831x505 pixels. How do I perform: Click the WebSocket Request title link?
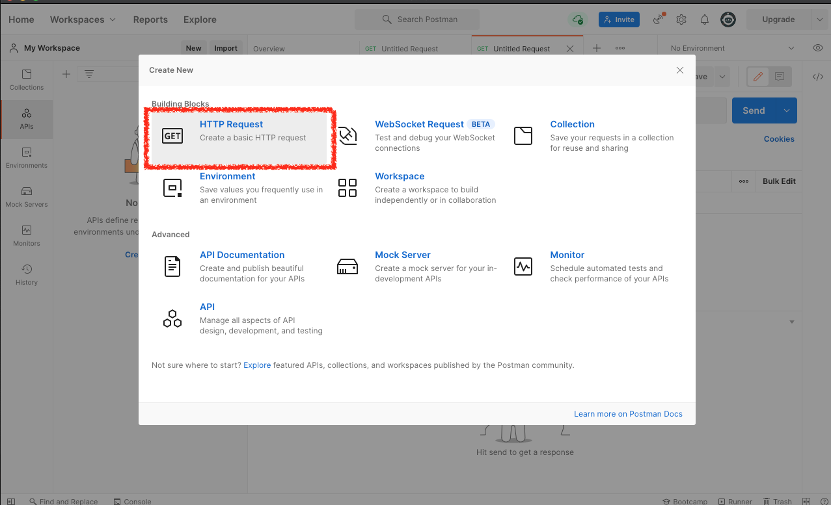[x=419, y=124]
